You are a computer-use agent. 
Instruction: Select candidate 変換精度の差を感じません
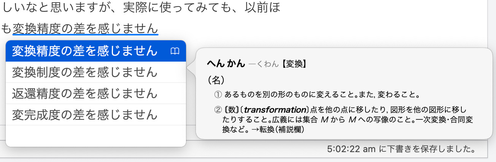click(x=84, y=51)
